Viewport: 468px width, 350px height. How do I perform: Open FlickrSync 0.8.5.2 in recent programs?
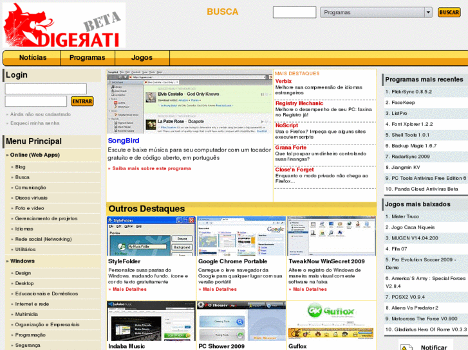(x=411, y=92)
